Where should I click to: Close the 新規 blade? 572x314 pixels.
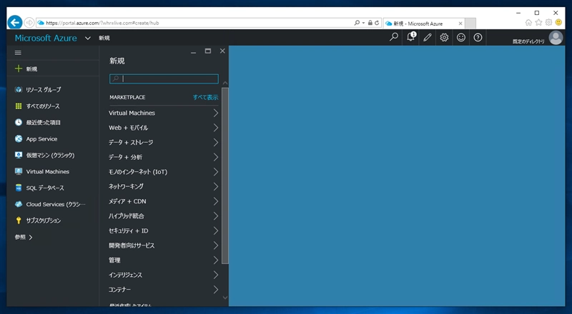click(222, 51)
